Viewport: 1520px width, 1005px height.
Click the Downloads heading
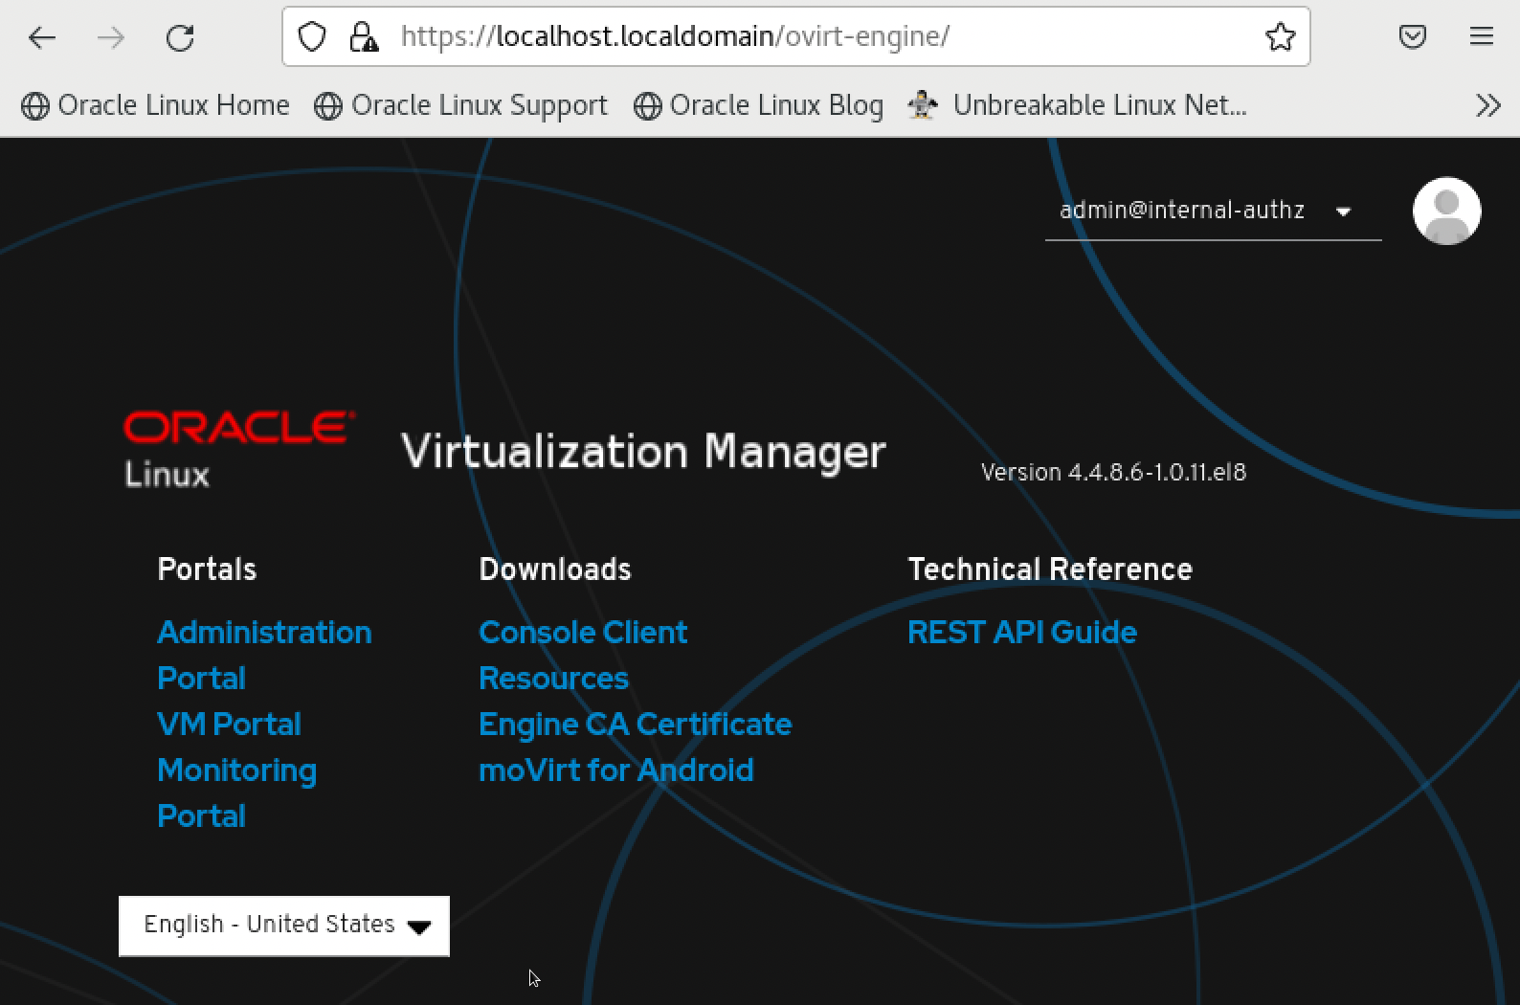coord(555,569)
